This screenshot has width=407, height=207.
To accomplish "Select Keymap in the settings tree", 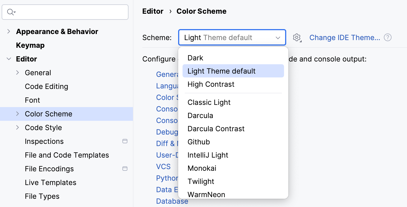I will coord(31,45).
